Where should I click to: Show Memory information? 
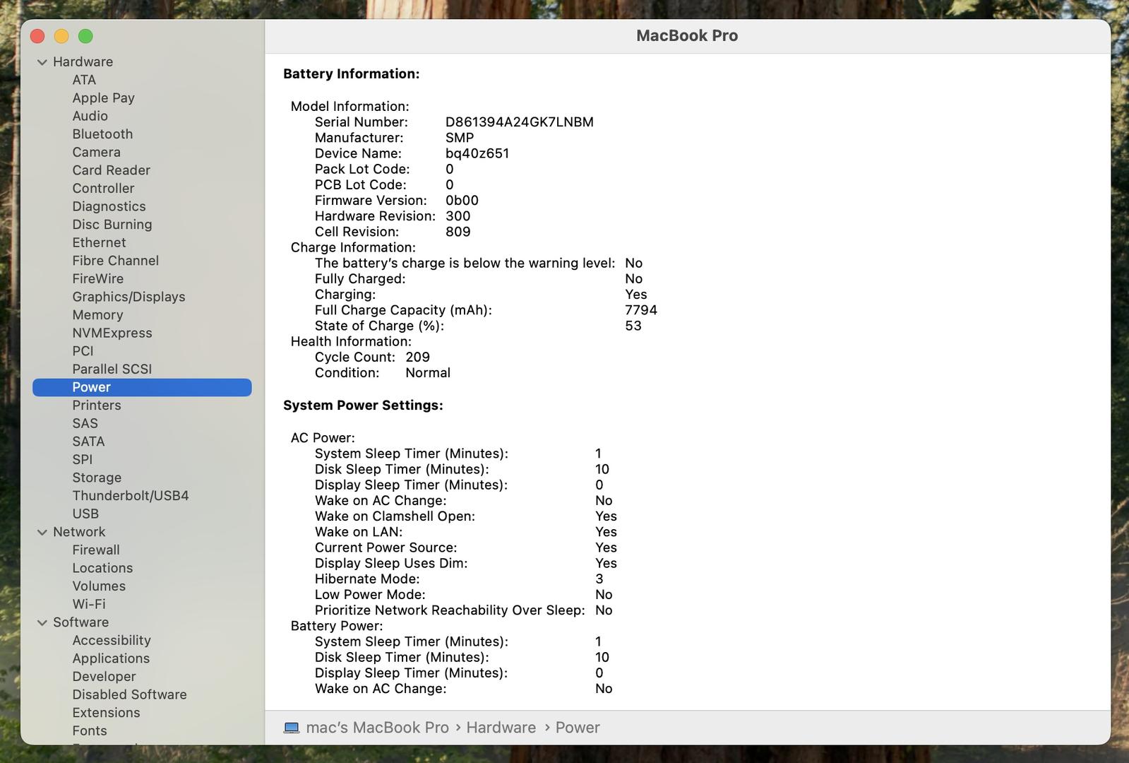97,315
